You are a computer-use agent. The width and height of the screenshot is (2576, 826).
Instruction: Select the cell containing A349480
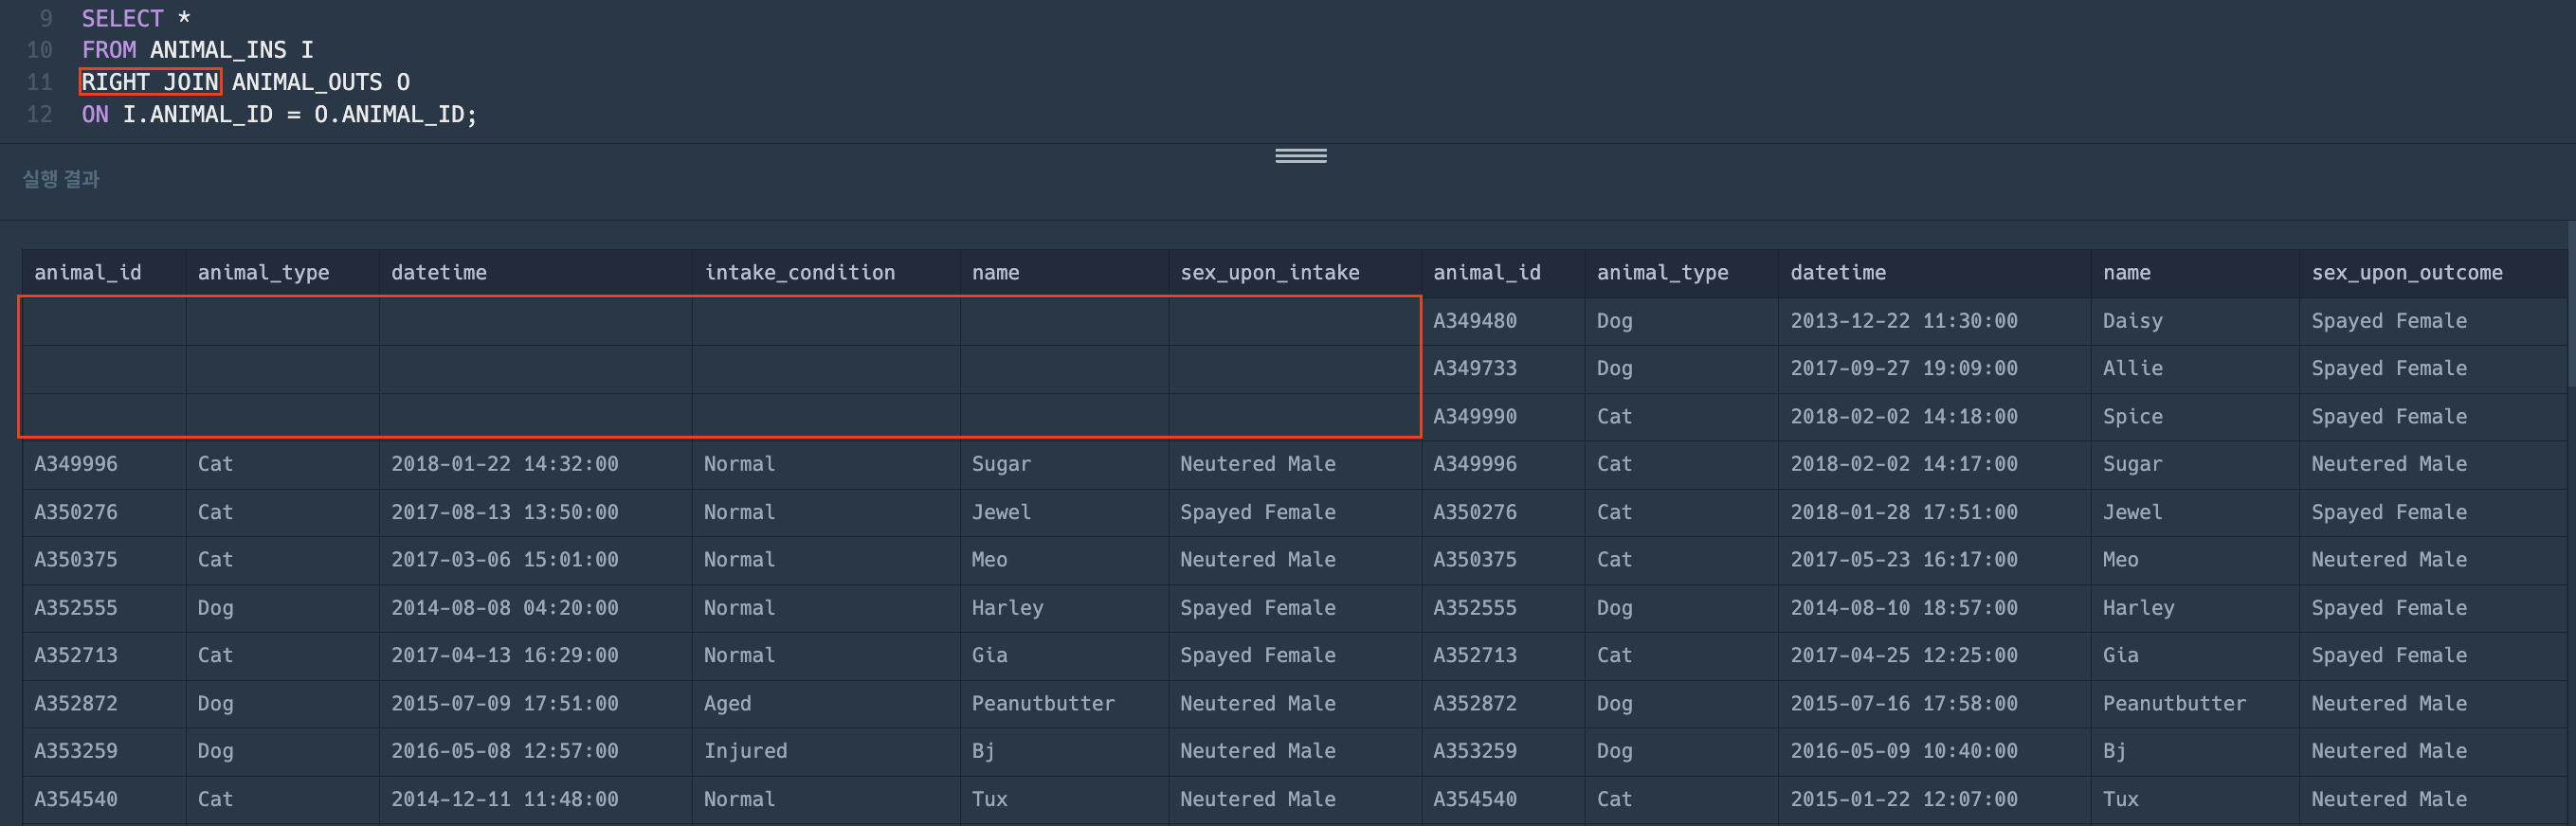[x=1474, y=321]
